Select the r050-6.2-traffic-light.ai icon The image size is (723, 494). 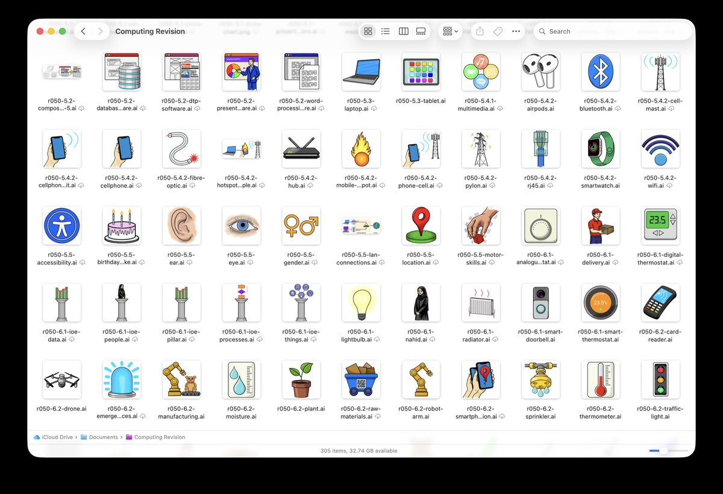tap(660, 381)
